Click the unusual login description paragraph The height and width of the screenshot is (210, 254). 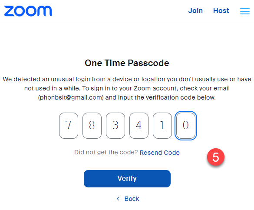(127, 88)
